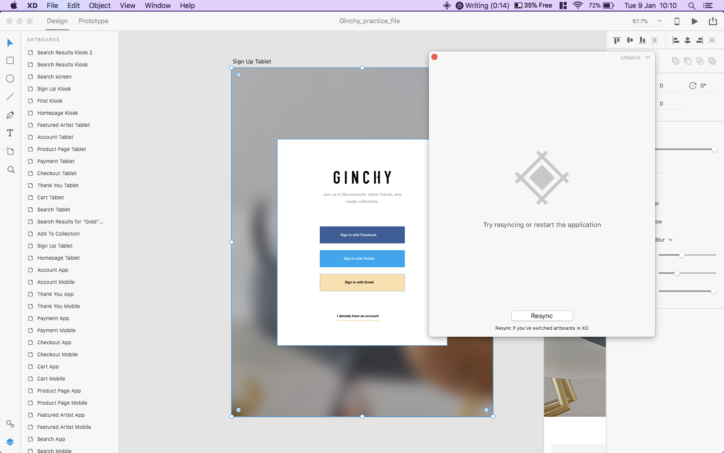Click the Align Middle vertically icon
Screen dimensions: 724x453
pyautogui.click(x=629, y=40)
